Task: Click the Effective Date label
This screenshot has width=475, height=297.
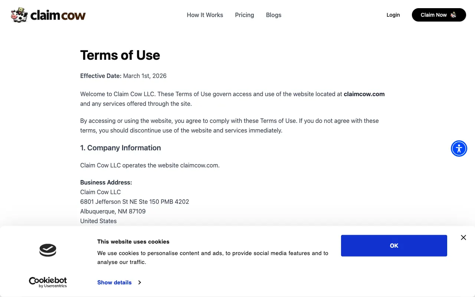Action: click(x=101, y=76)
